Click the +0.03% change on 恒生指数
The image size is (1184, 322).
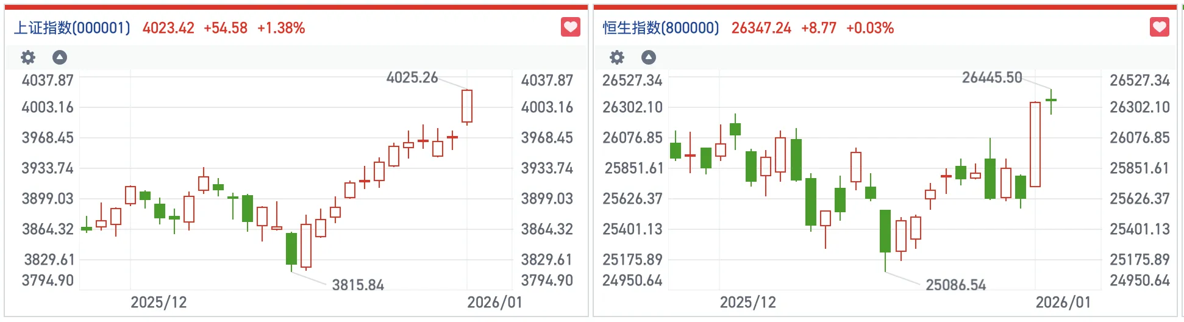tap(870, 28)
